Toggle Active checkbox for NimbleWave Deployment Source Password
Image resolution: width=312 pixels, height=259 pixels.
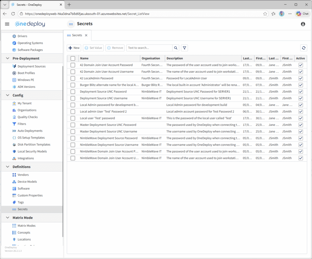coord(301,138)
